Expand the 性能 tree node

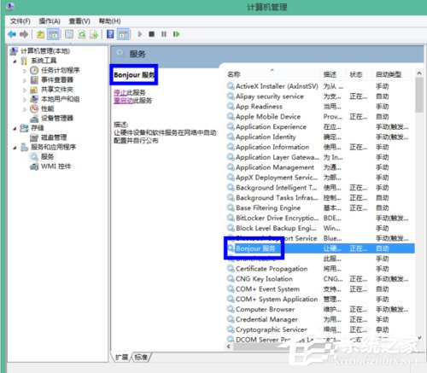pos(25,109)
